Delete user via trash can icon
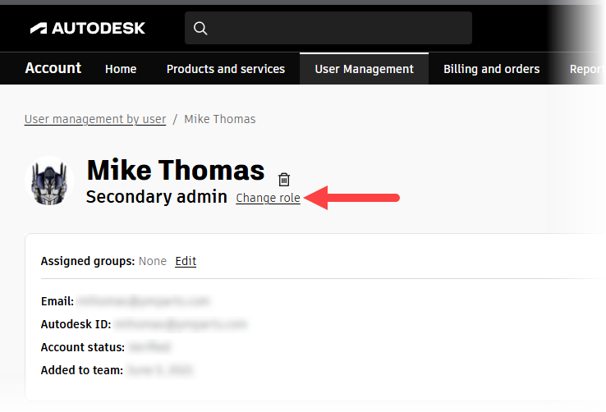Image resolution: width=606 pixels, height=412 pixels. tap(284, 179)
